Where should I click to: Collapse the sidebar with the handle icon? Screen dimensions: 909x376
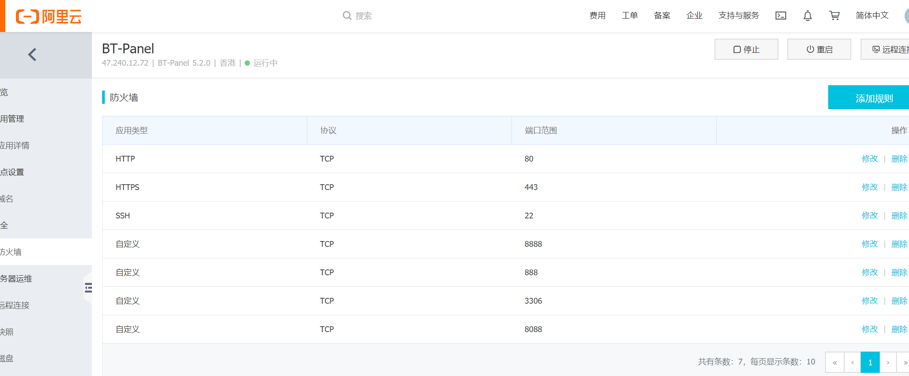pyautogui.click(x=88, y=288)
